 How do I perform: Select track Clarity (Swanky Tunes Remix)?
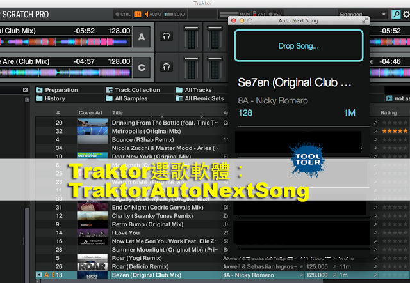152,216
